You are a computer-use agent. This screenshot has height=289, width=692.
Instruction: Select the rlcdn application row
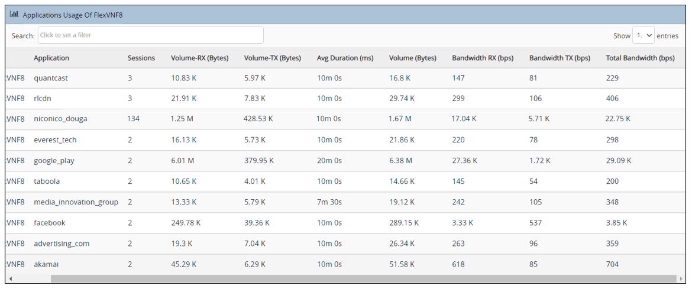(346, 99)
